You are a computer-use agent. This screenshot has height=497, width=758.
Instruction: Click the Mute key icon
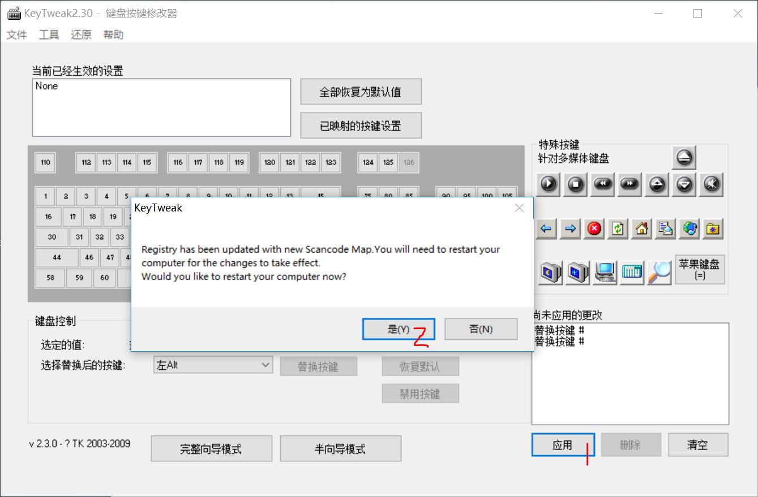tap(713, 184)
